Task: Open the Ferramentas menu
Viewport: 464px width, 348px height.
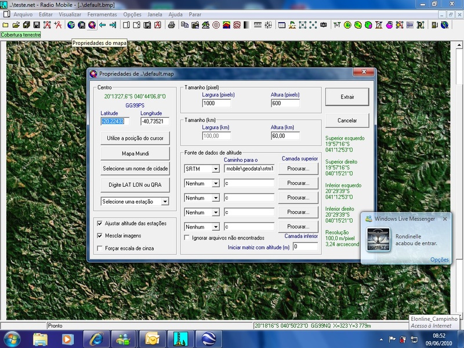Action: click(x=102, y=13)
